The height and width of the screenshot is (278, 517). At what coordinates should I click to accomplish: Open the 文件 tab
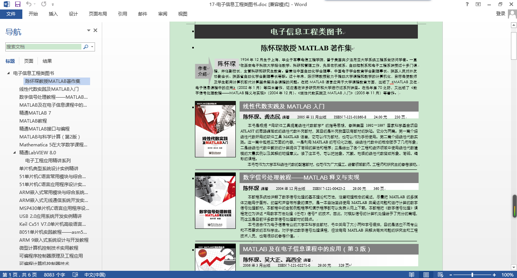(x=11, y=14)
